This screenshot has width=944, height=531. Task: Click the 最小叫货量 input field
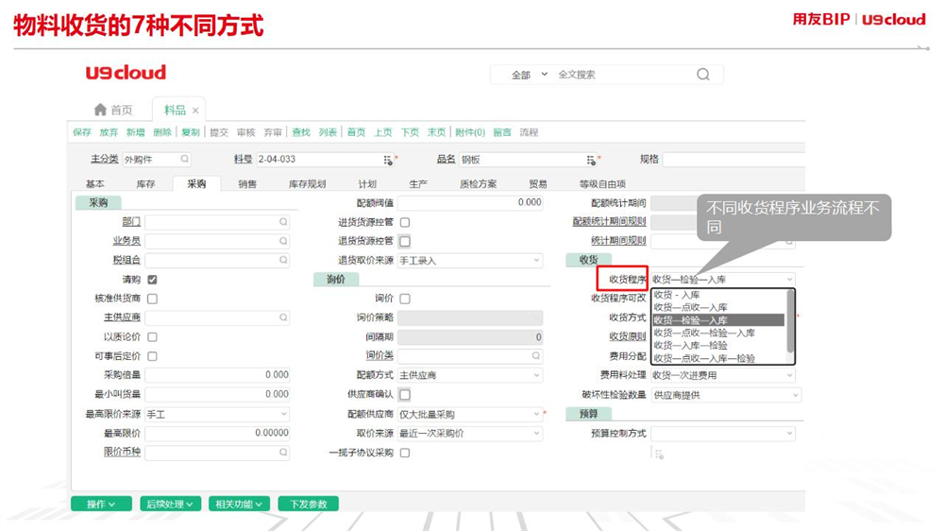pos(217,394)
